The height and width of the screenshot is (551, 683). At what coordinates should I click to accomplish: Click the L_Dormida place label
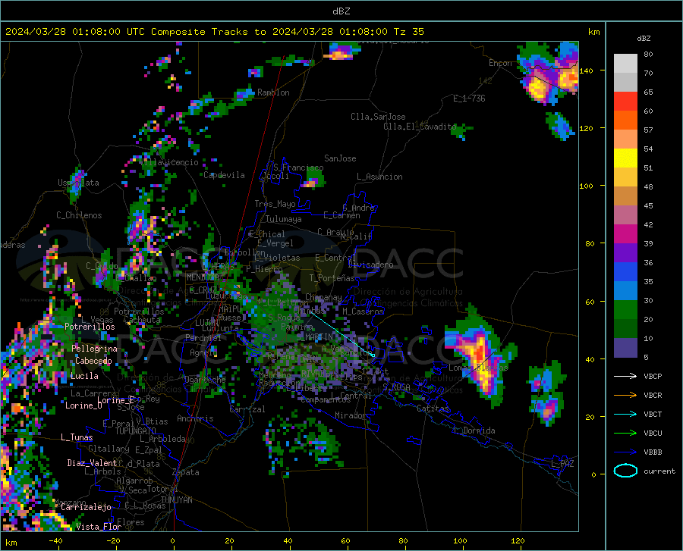pos(474,430)
